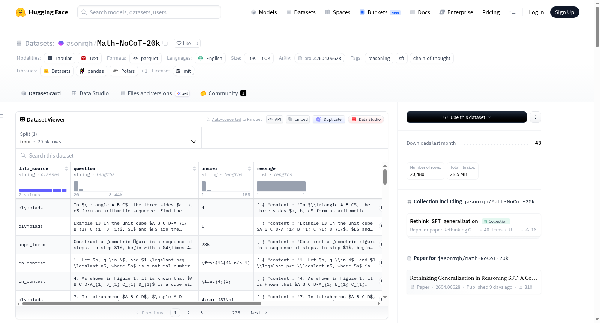
Task: Select the Tabular modality tag
Action: click(60, 58)
